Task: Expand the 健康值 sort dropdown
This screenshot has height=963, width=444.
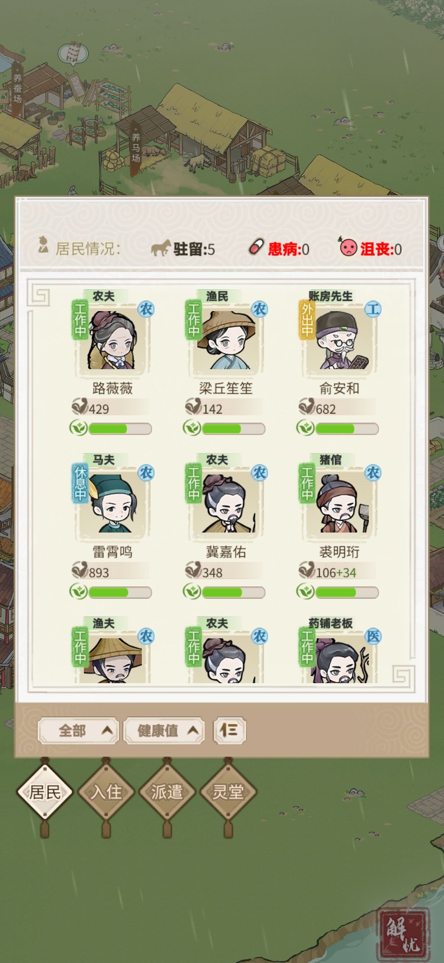Action: click(x=164, y=730)
